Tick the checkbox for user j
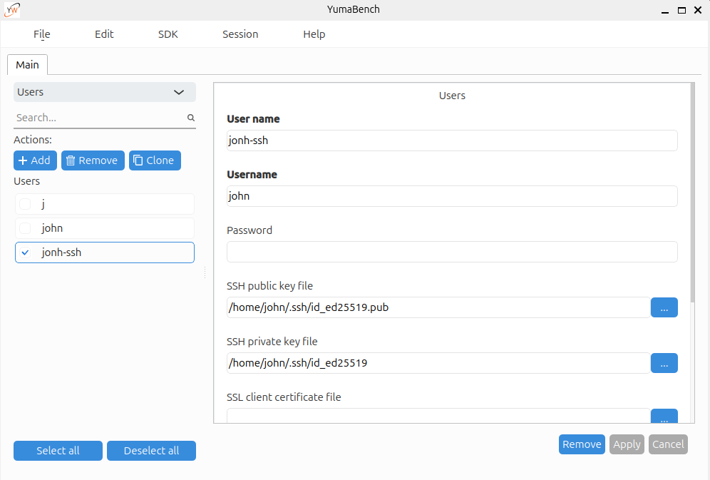 point(26,204)
